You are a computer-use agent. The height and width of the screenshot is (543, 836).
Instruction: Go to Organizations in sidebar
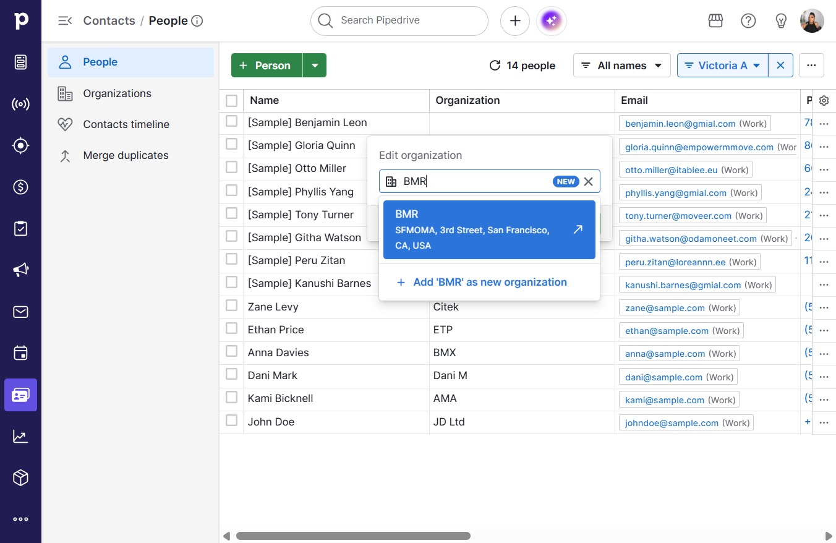click(x=130, y=93)
